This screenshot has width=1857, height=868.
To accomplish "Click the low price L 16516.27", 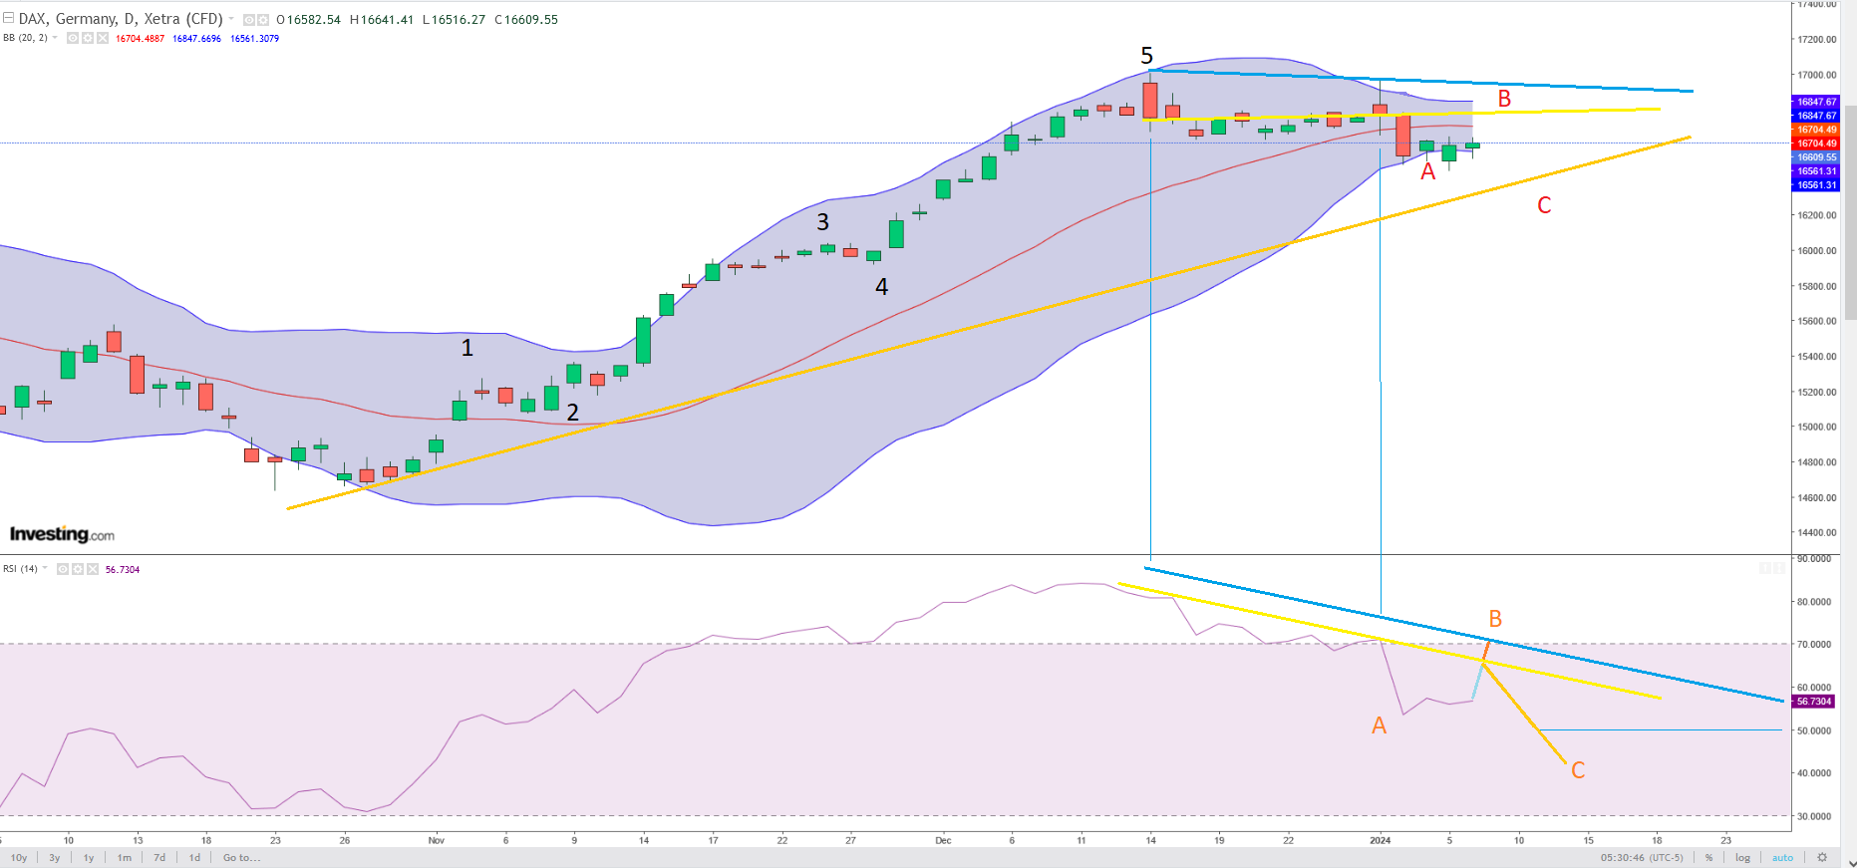I will coord(454,20).
